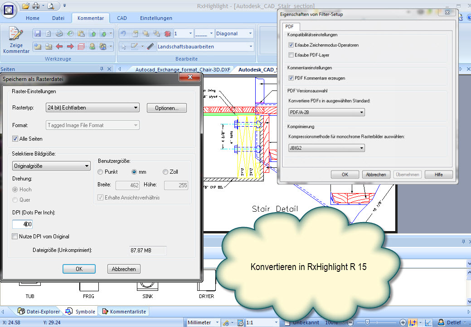Click the red right arrow icon
471x327 pixels.
[x=70, y=47]
